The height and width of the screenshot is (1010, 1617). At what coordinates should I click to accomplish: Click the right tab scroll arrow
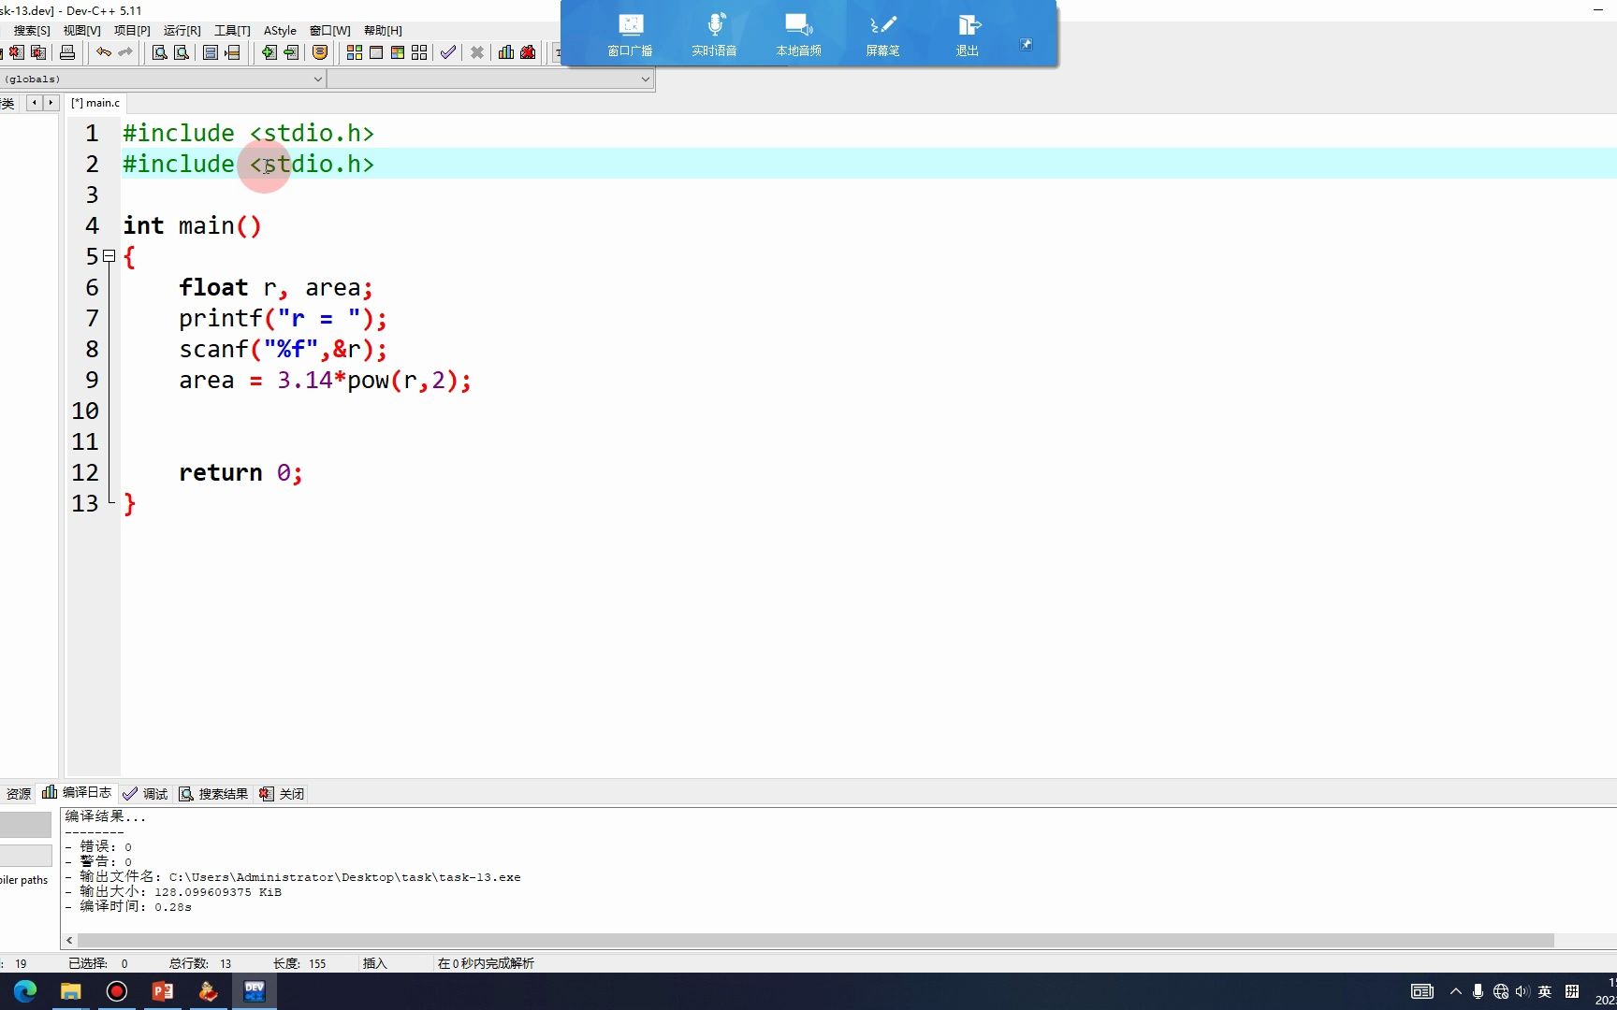coord(51,103)
